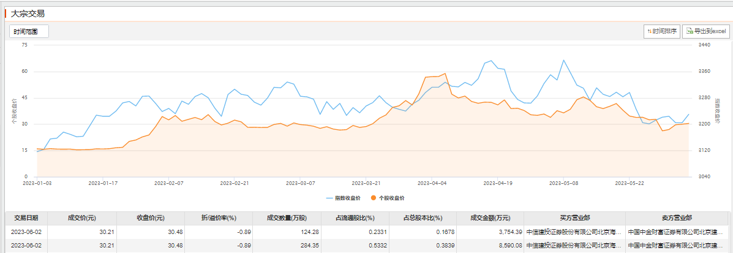Select the 占流通股比(%) column header
Viewport: 733px width, 253px height.
[353, 217]
